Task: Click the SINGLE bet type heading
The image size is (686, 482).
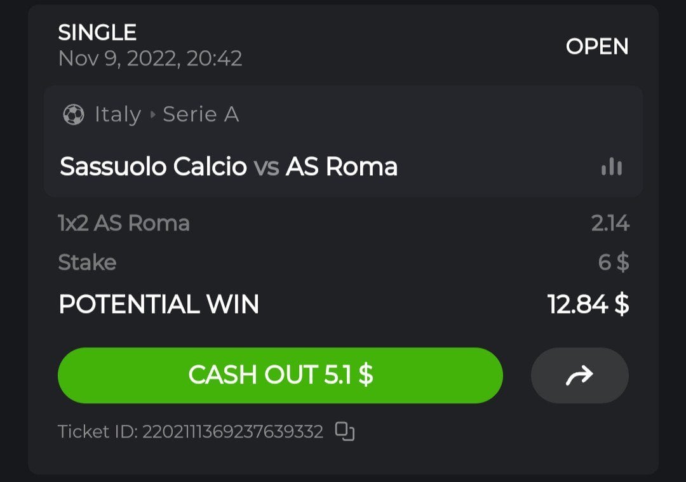Action: click(97, 32)
